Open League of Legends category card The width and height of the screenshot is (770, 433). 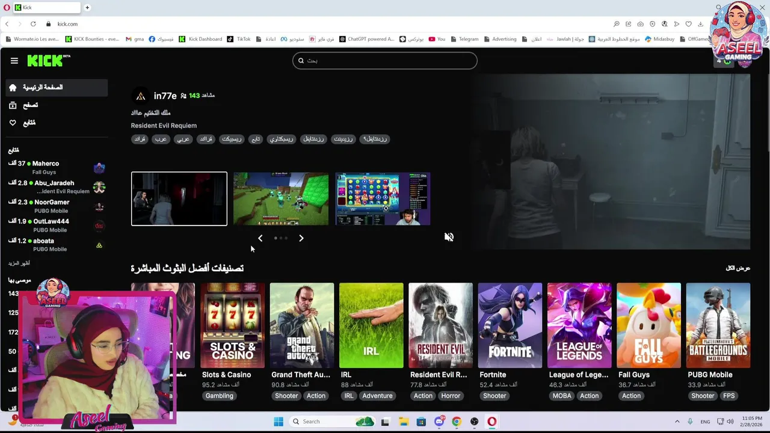coord(579,325)
